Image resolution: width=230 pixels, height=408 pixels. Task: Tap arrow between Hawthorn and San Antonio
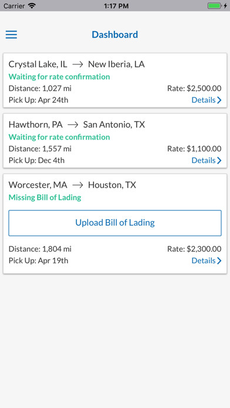(73, 125)
